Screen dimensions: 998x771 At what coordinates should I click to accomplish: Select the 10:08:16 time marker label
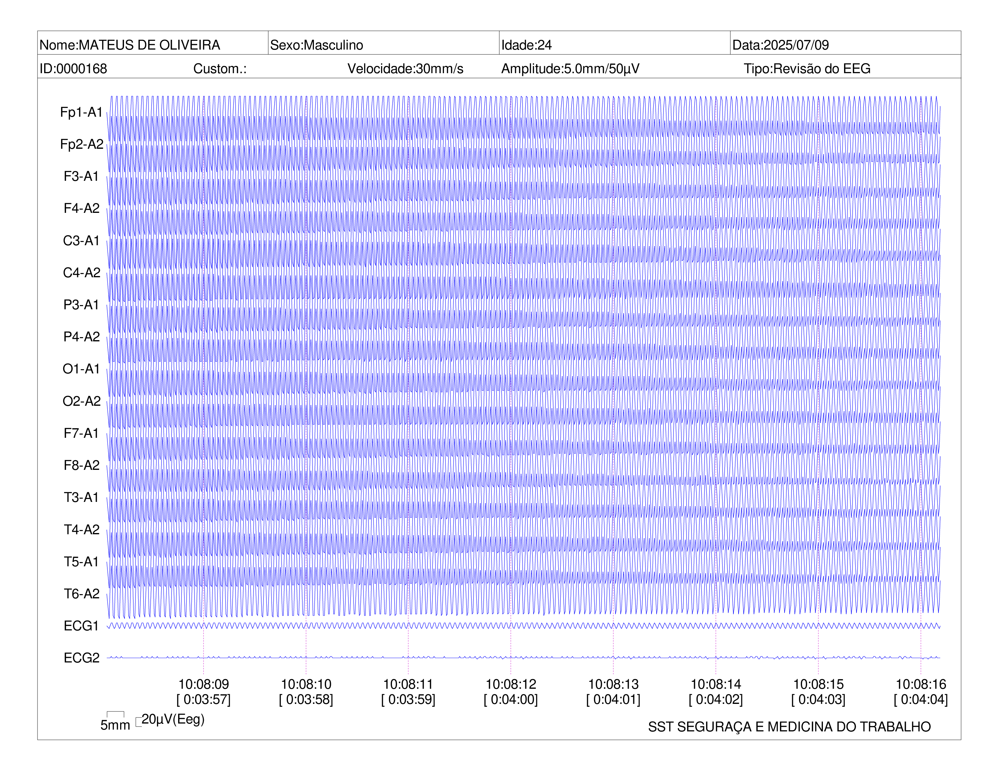point(921,684)
